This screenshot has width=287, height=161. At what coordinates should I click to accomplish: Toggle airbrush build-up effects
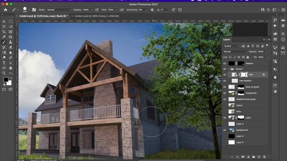click(122, 10)
